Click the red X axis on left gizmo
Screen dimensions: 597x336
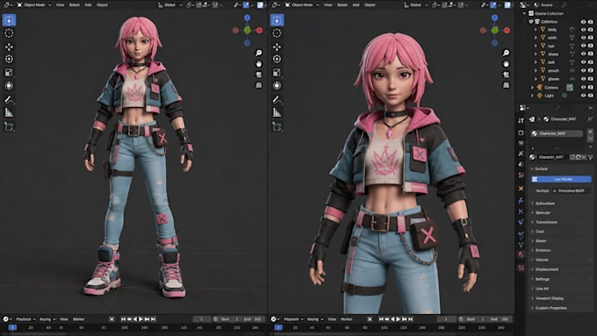260,31
